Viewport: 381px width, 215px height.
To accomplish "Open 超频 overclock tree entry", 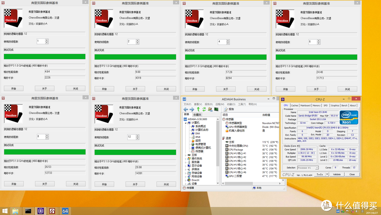I will [x=198, y=140].
